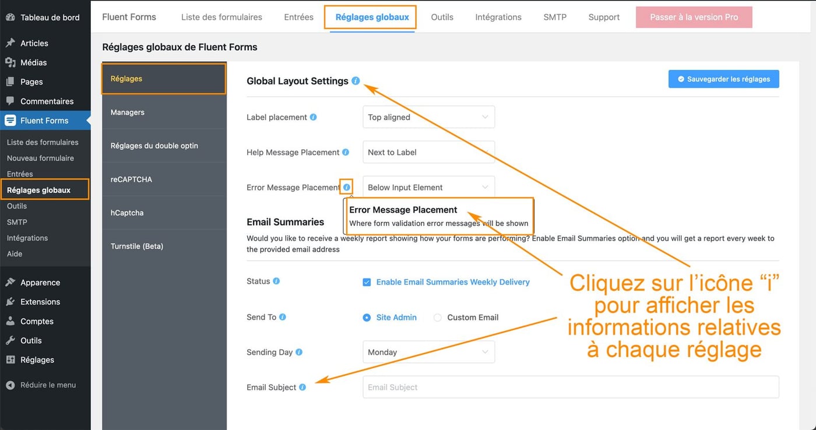Switch to the Intégrations tab
The image size is (816, 430).
point(498,17)
